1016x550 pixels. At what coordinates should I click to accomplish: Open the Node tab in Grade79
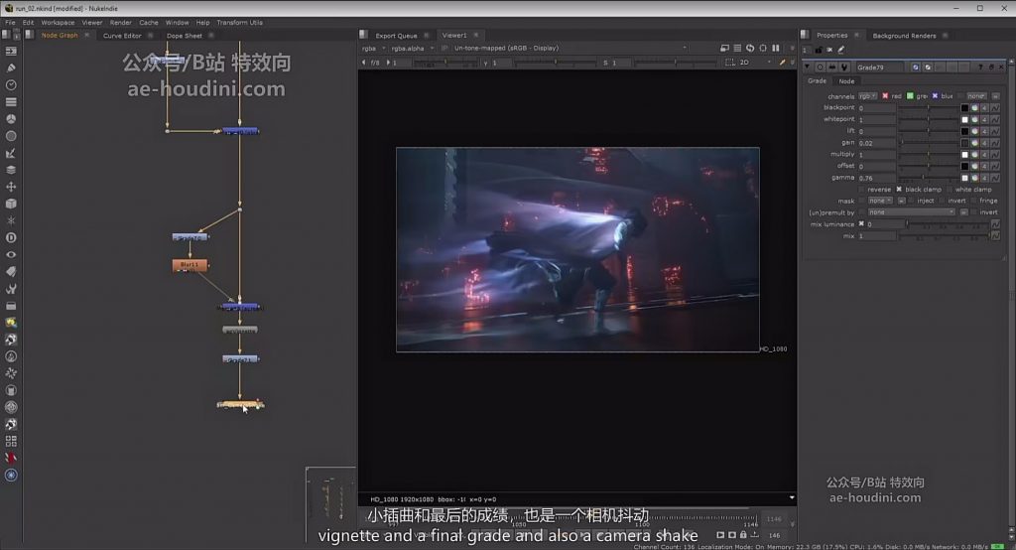coord(846,81)
